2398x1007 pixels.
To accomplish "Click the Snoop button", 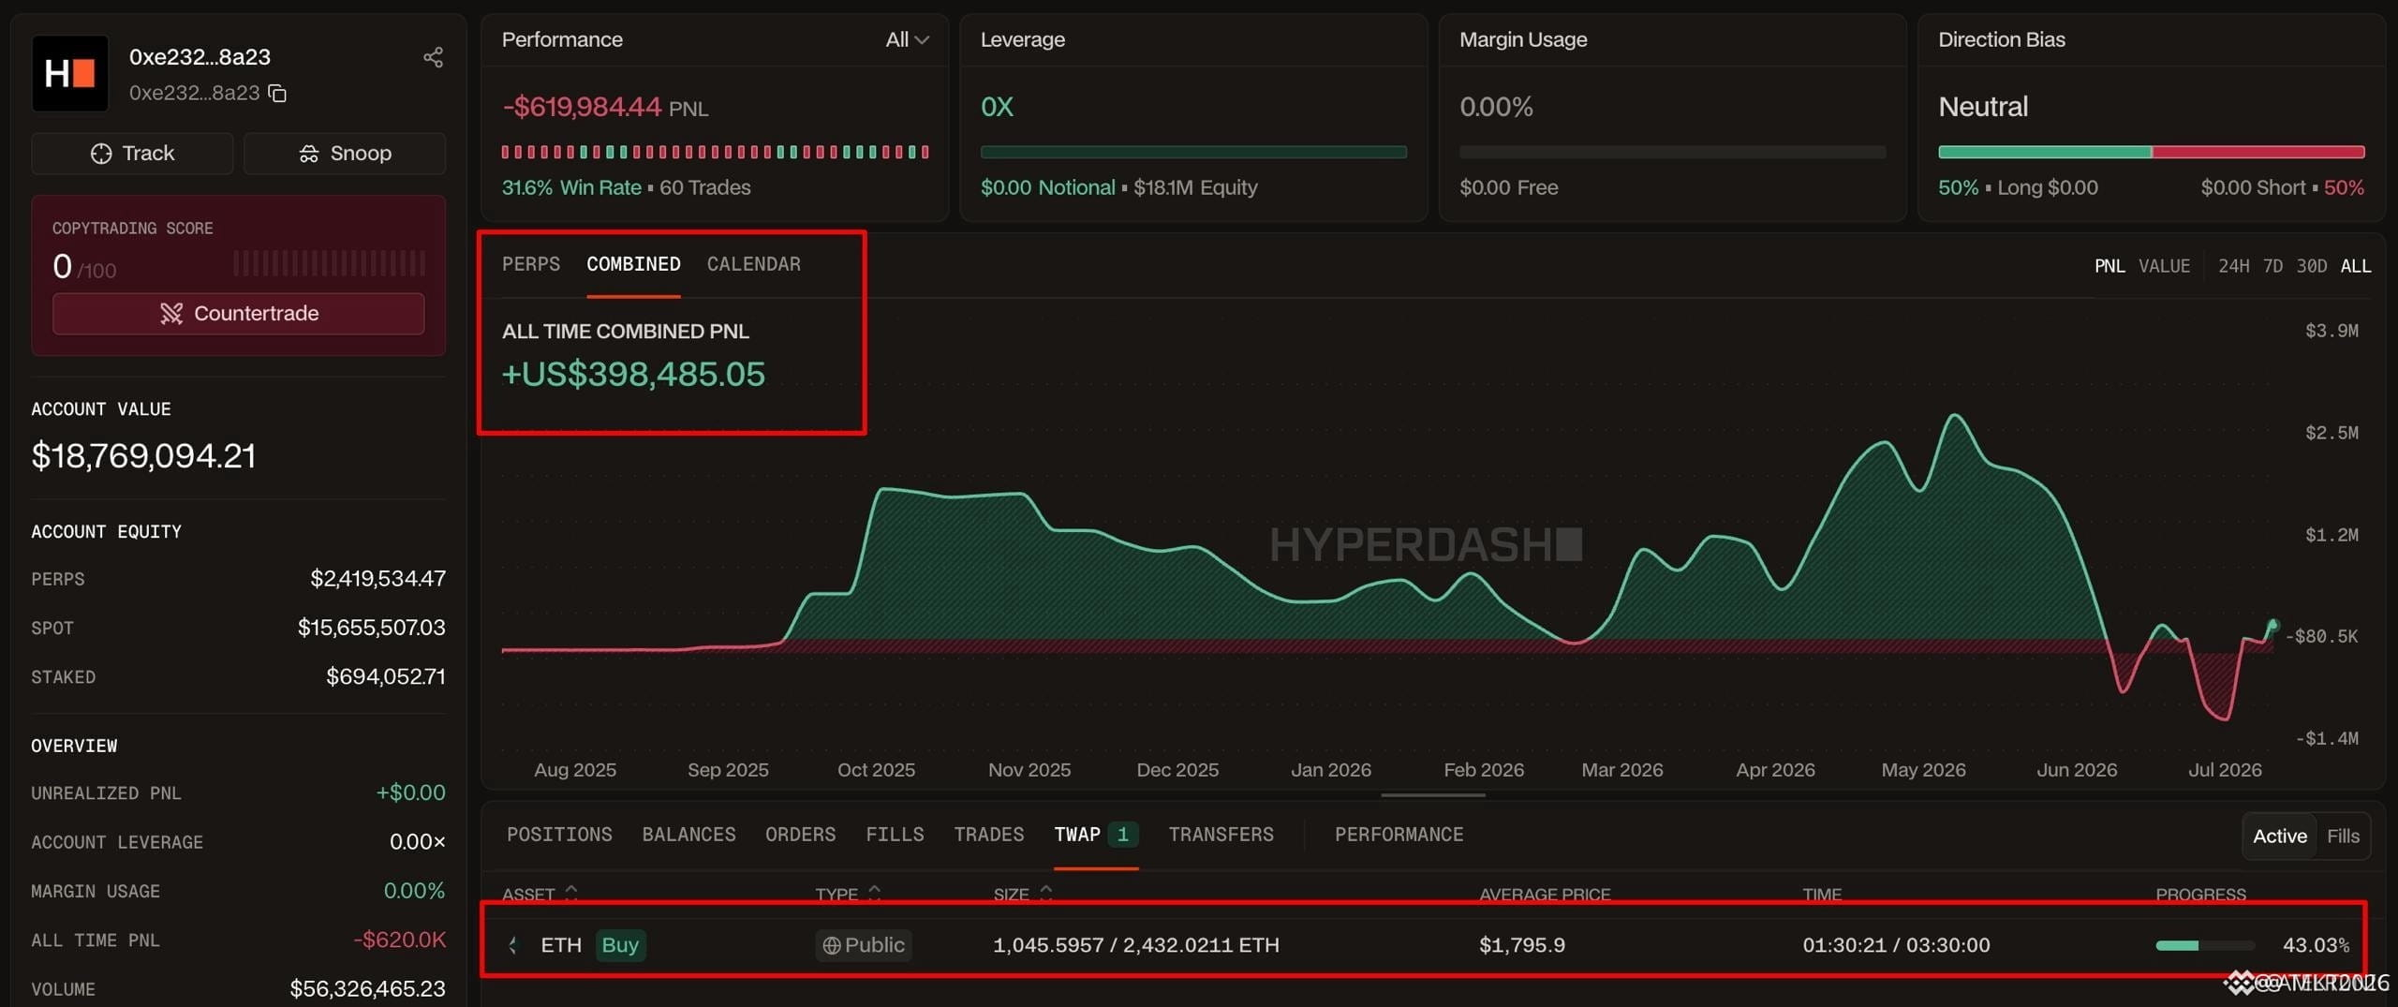I will [345, 154].
